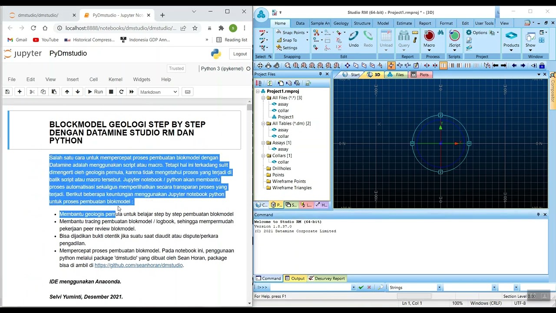556x313 pixels.
Task: Switch to the Files view tab
Action: 396,75
